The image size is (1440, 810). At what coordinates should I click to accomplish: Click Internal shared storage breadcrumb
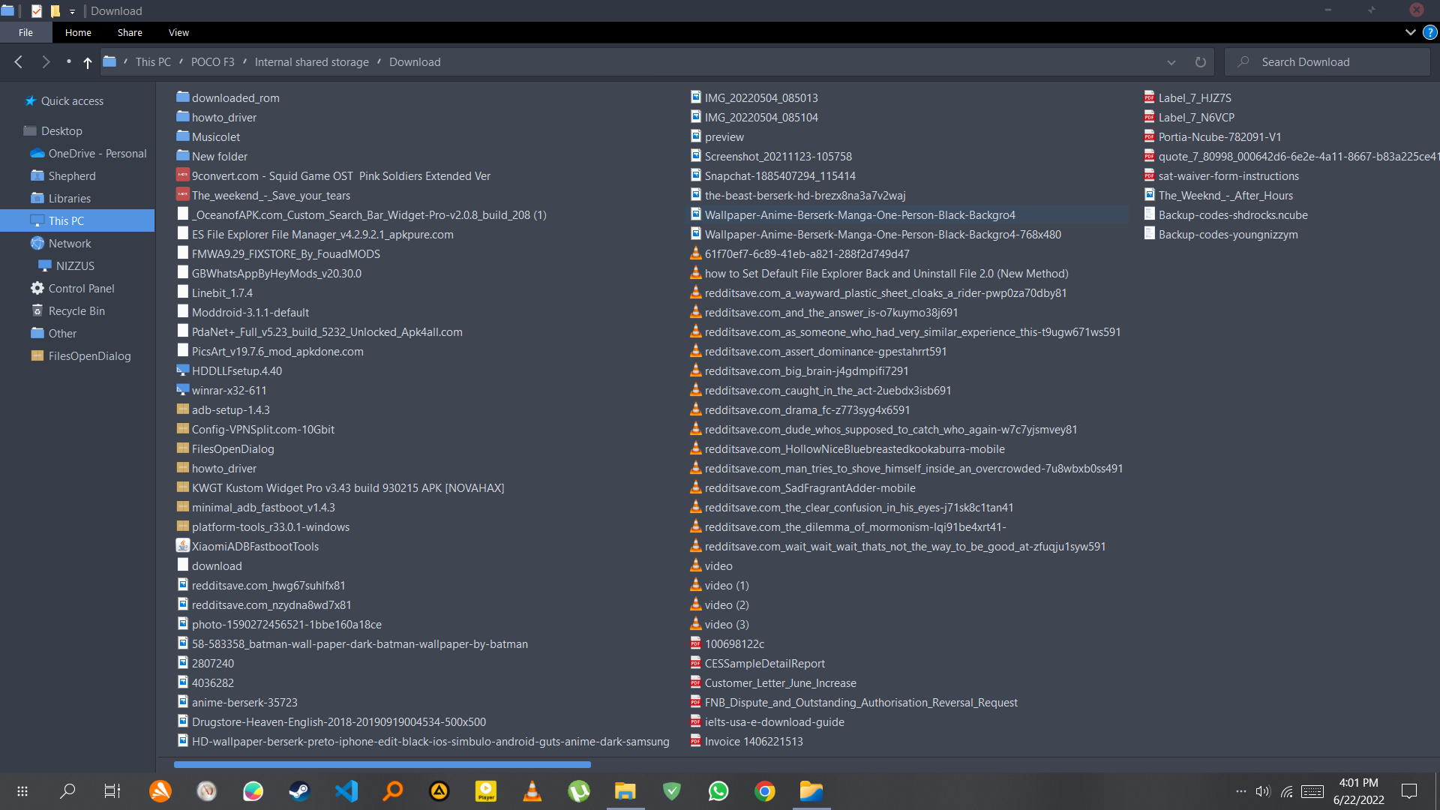[x=311, y=62]
